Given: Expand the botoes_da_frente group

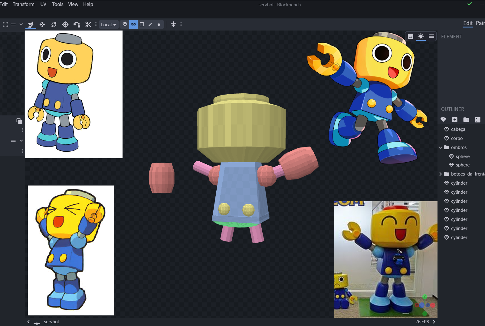Looking at the screenshot, I should tap(441, 174).
